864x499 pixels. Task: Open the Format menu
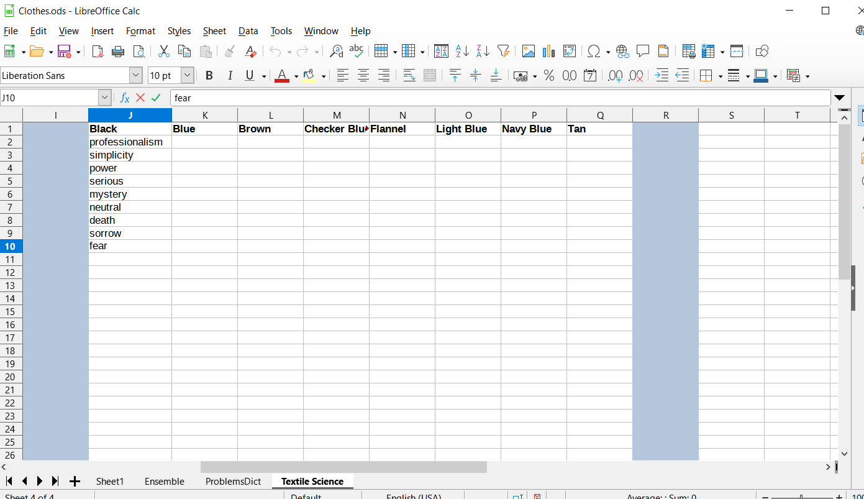pos(140,31)
